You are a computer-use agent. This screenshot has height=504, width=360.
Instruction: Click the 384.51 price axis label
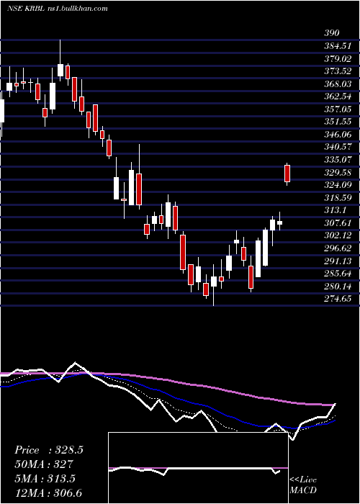(338, 46)
